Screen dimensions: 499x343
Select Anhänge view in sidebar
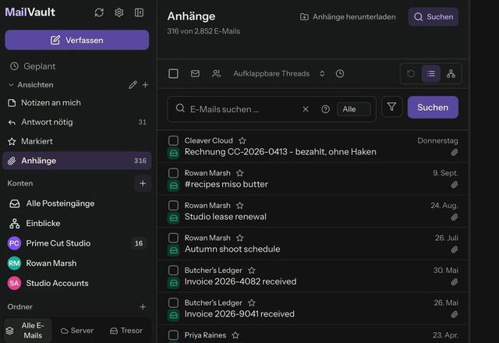76,161
